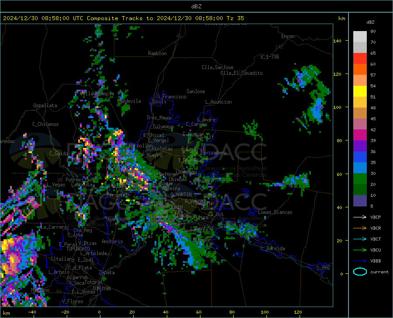Image resolution: width=393 pixels, height=318 pixels.
Task: Click the 'V_Flores' map label
Action: [72, 301]
